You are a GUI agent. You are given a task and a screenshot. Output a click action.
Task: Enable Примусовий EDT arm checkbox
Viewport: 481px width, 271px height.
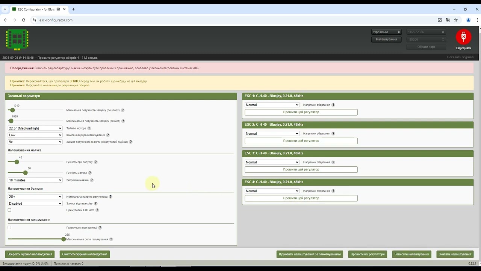[9, 210]
